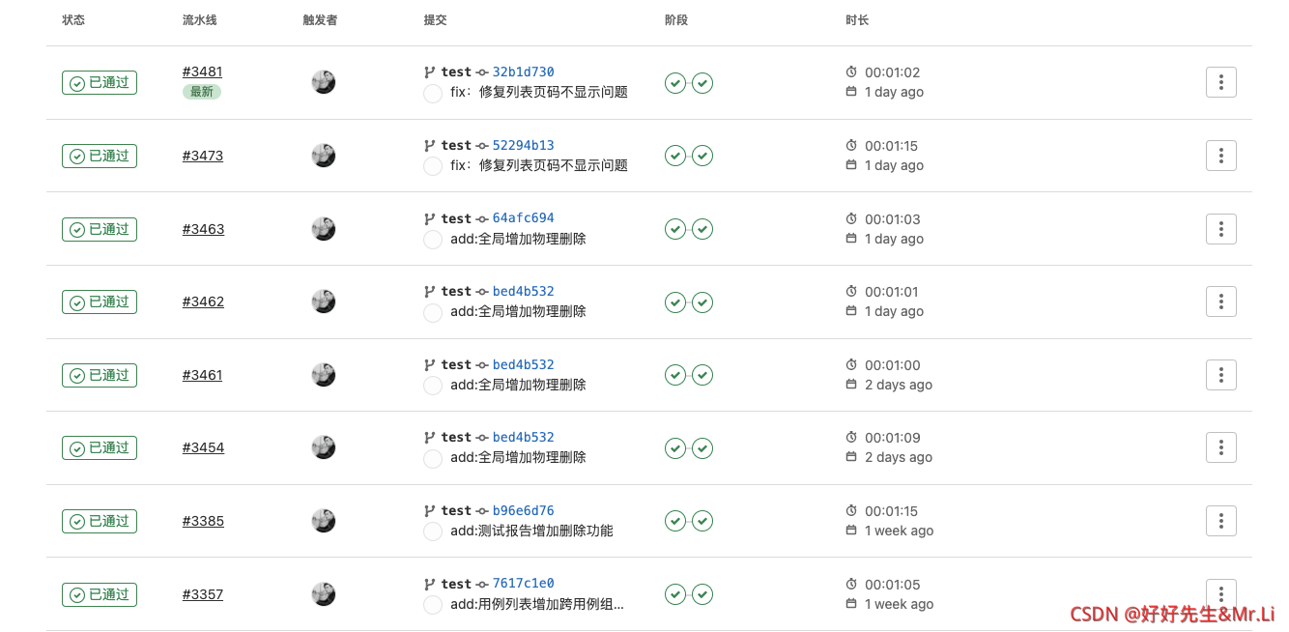Open the three-dot actions menu for pipeline #3357
This screenshot has height=632, width=1289.
[x=1221, y=594]
